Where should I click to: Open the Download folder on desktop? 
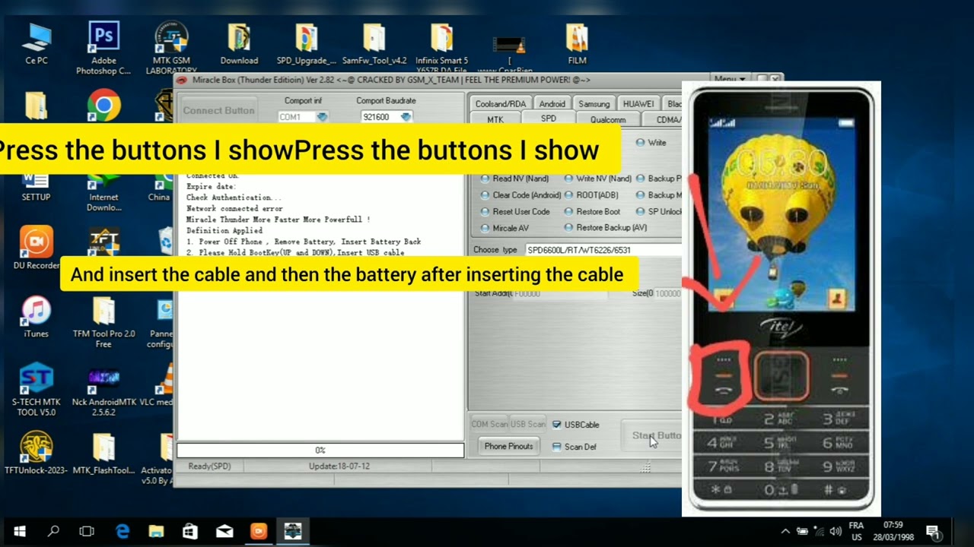click(x=239, y=44)
